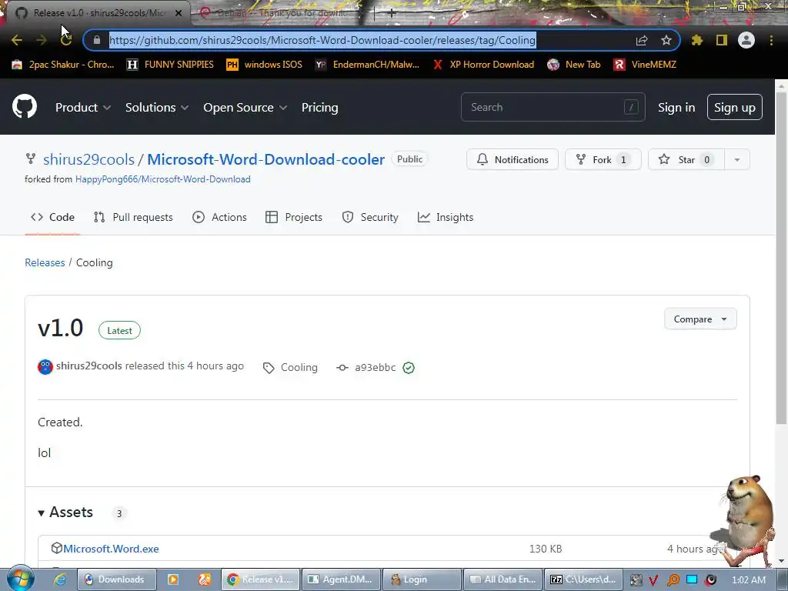Viewport: 788px width, 591px height.
Task: Click the share page icon in address bar
Action: pos(642,40)
